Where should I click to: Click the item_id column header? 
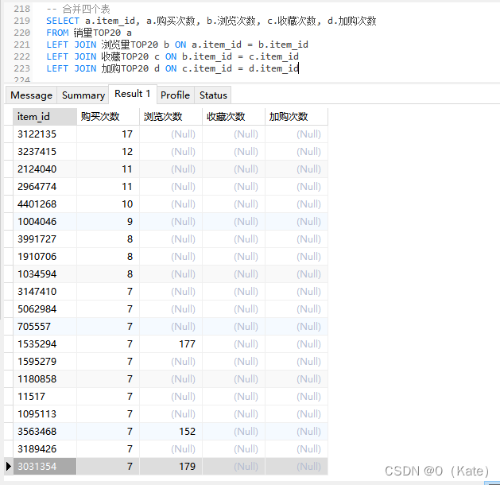click(45, 117)
